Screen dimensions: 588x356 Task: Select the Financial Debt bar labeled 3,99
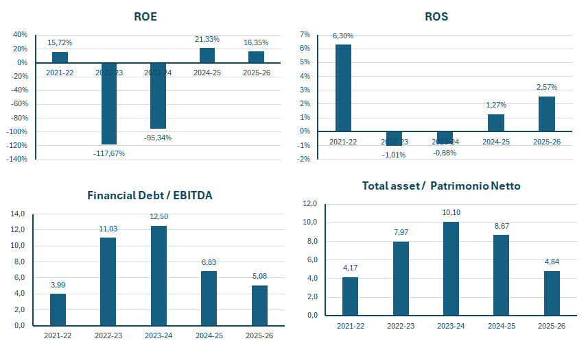click(x=58, y=309)
